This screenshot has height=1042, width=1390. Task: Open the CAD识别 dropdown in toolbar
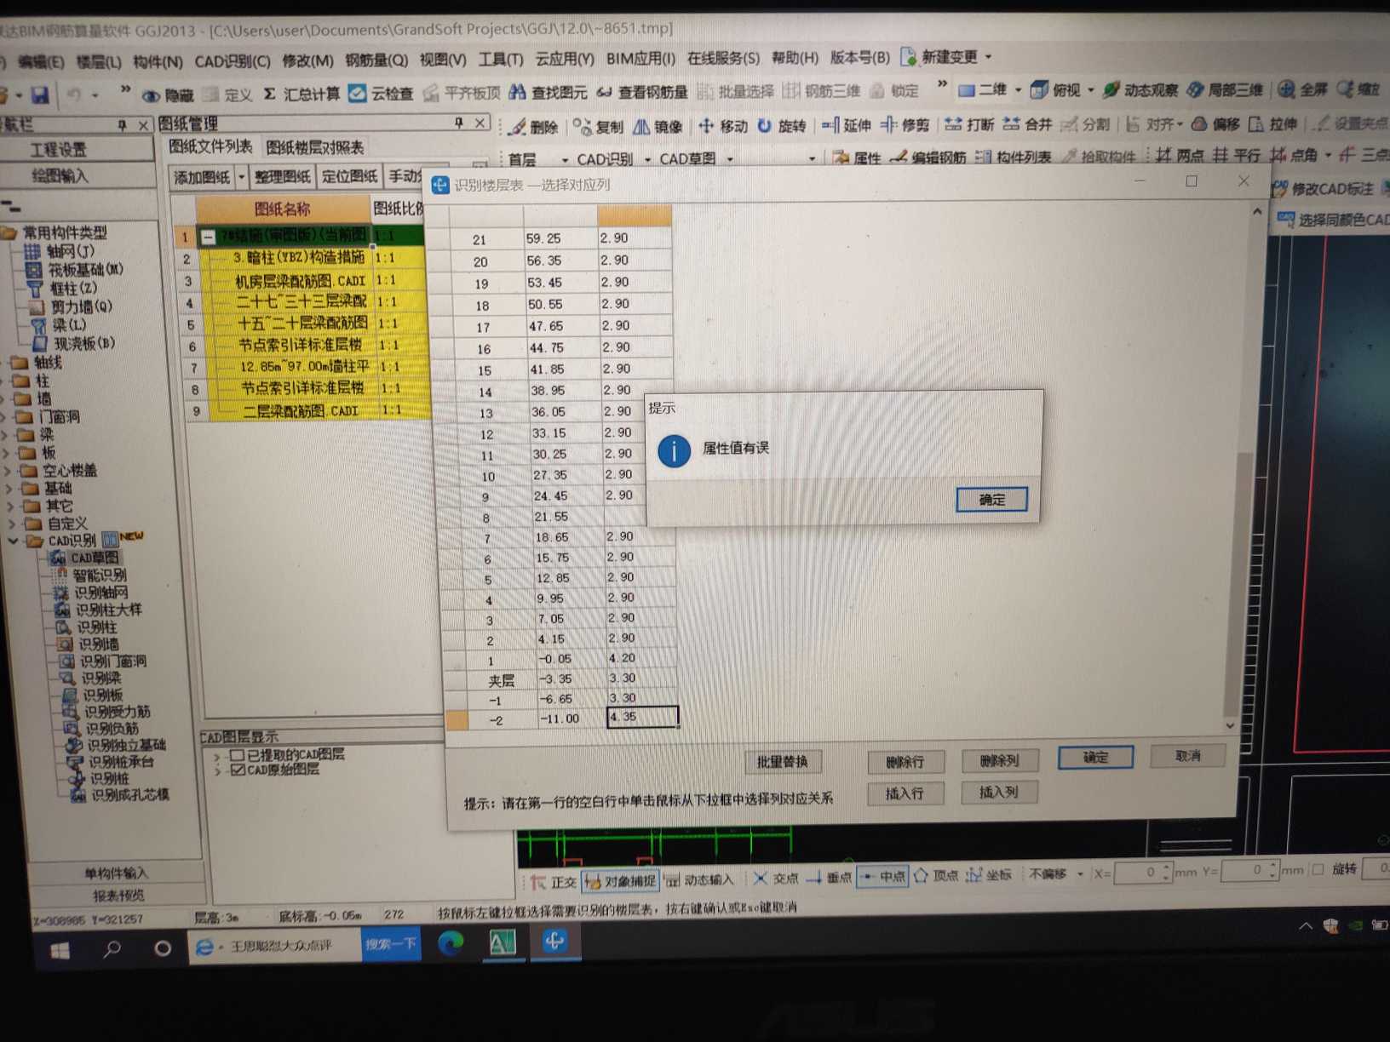tap(647, 159)
